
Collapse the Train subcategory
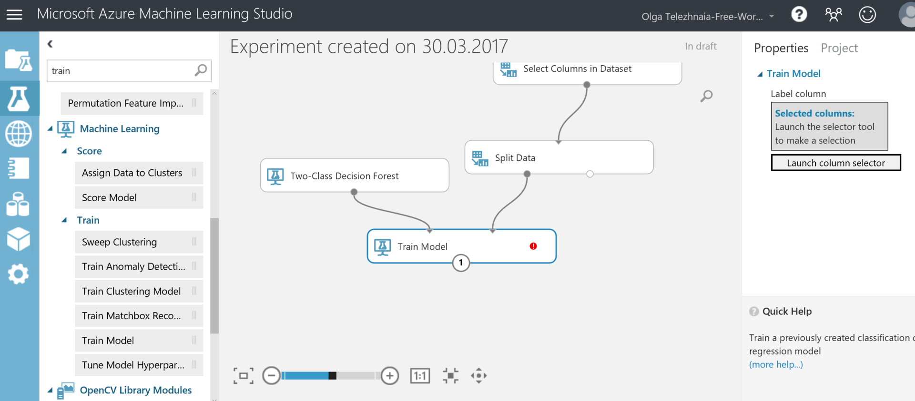tap(64, 220)
